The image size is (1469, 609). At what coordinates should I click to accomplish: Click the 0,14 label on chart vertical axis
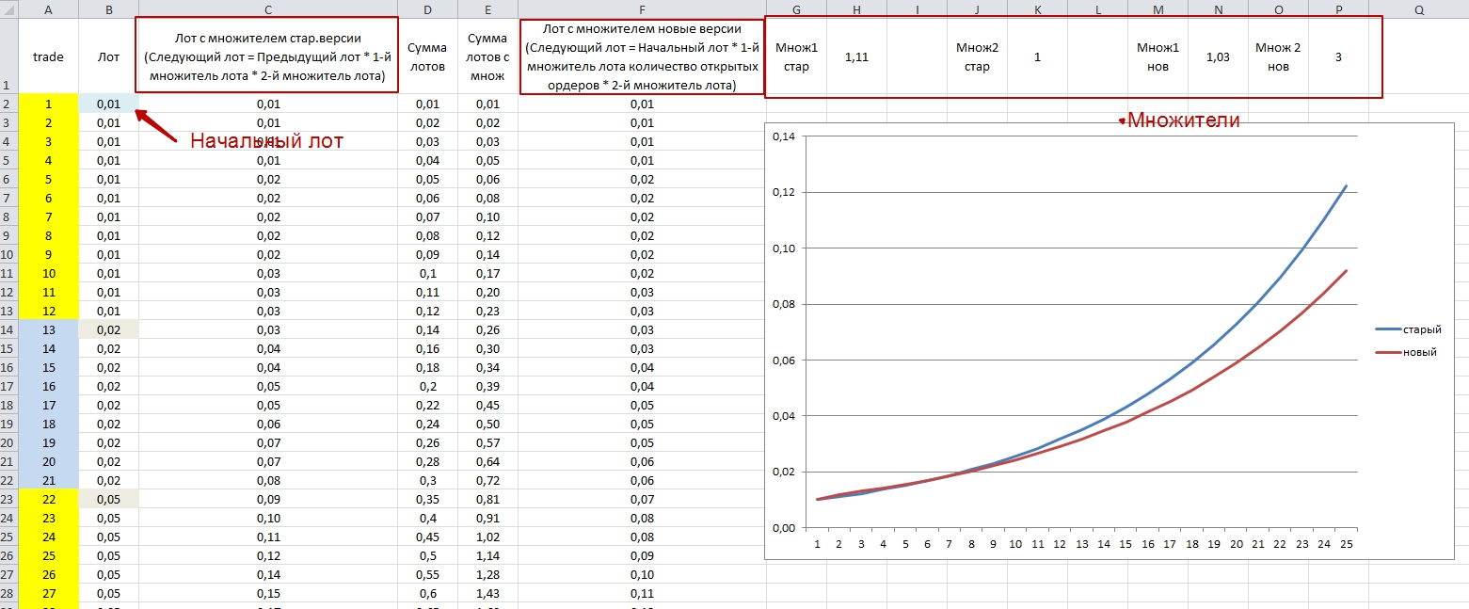(782, 136)
